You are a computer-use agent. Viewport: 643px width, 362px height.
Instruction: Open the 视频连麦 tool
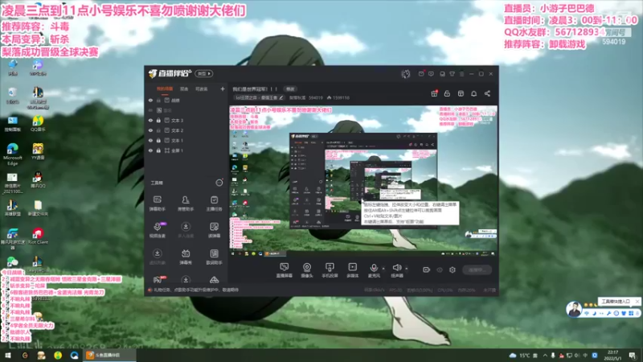157,230
